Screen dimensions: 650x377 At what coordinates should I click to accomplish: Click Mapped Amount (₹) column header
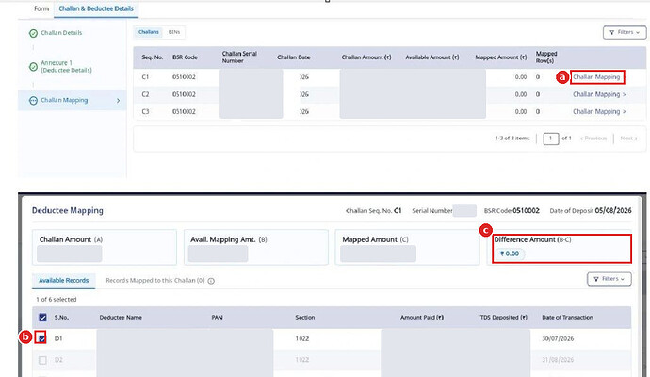501,57
